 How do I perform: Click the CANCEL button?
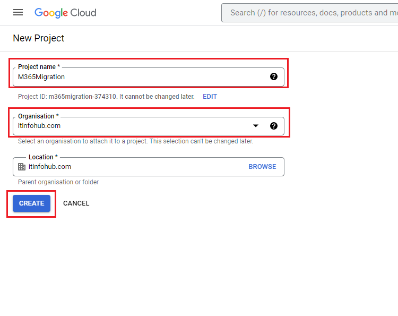coord(76,203)
